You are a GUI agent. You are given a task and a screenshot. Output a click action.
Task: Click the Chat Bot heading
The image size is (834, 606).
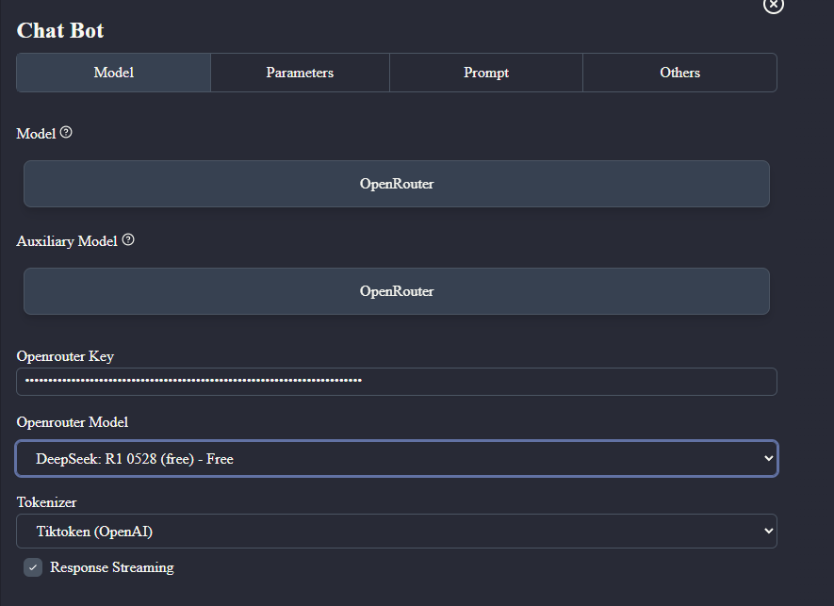60,30
